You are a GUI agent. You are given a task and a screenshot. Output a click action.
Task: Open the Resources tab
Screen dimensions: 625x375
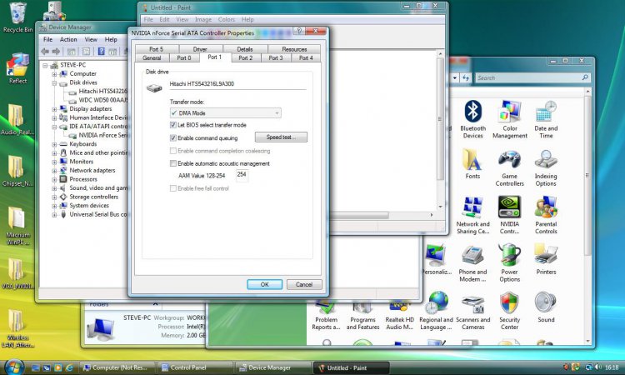click(294, 49)
